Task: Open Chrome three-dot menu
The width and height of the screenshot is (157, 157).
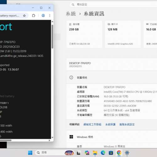Action: point(50,16)
